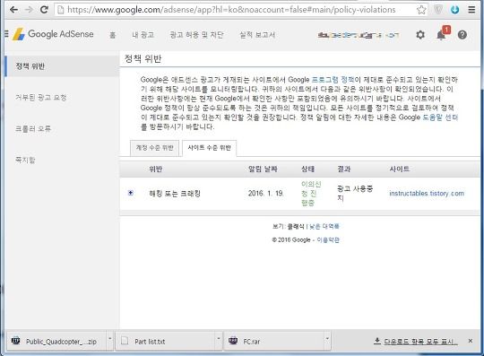This screenshot has width=484, height=356.
Task: Open downloaded Part list.txt file
Action: click(x=165, y=341)
